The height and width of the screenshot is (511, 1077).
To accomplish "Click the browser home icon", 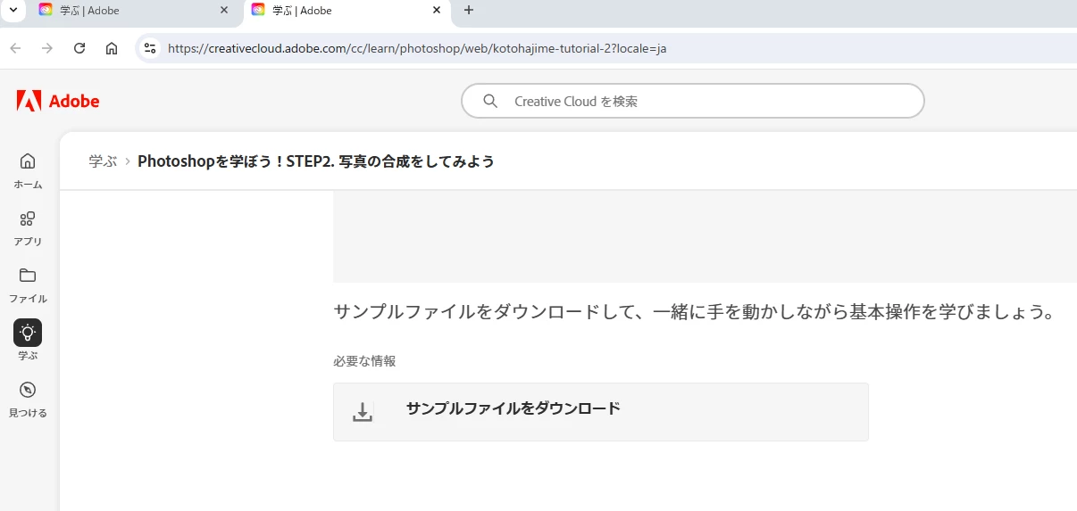I will (112, 48).
